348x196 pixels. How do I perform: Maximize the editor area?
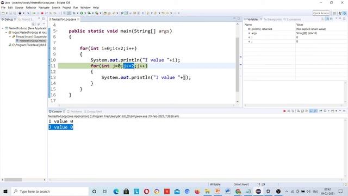(239, 19)
